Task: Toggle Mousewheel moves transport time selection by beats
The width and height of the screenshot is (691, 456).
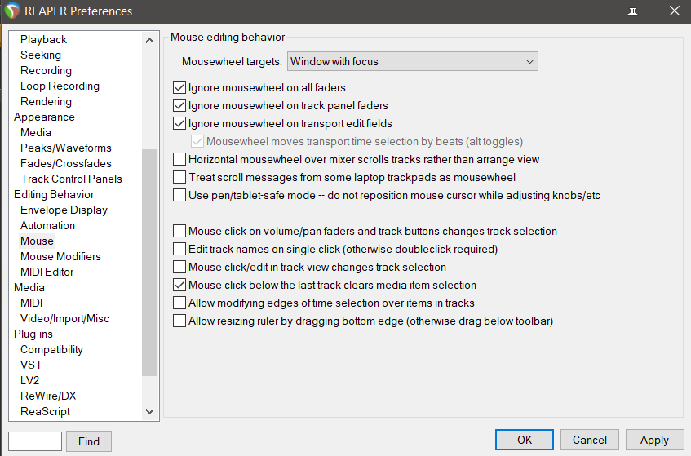Action: tap(197, 141)
